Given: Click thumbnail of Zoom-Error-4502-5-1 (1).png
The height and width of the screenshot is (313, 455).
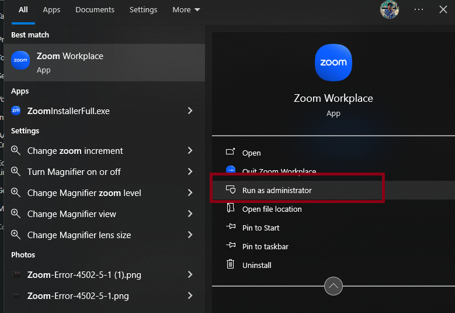Looking at the screenshot, I should pos(16,274).
